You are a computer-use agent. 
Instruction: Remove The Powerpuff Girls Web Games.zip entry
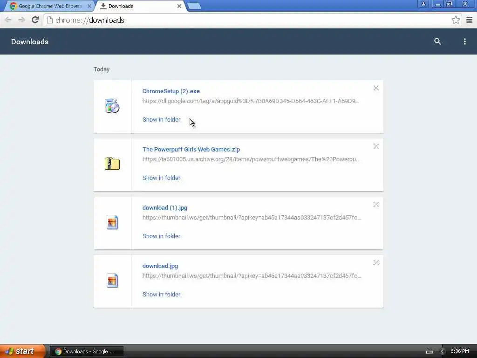click(x=376, y=146)
